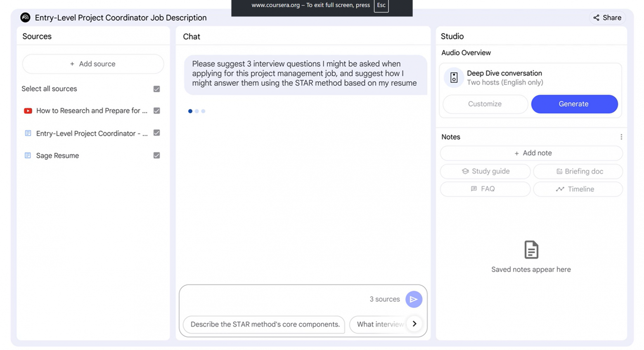Click the send message arrow icon
Image resolution: width=644 pixels, height=350 pixels.
point(414,299)
